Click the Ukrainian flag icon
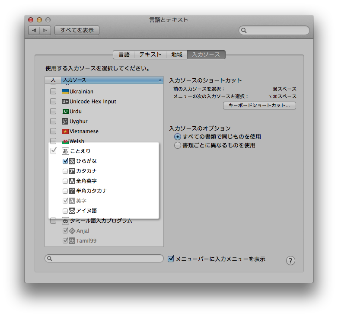338x317 pixels. [x=65, y=92]
